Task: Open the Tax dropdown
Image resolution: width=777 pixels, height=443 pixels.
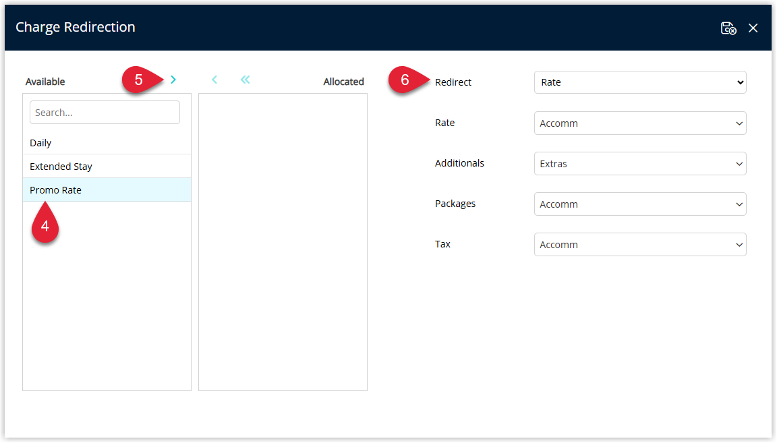Action: point(640,245)
